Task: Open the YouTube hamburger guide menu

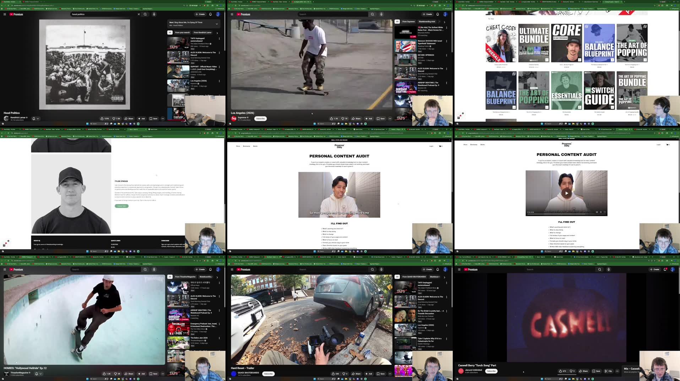Action: (x=5, y=15)
